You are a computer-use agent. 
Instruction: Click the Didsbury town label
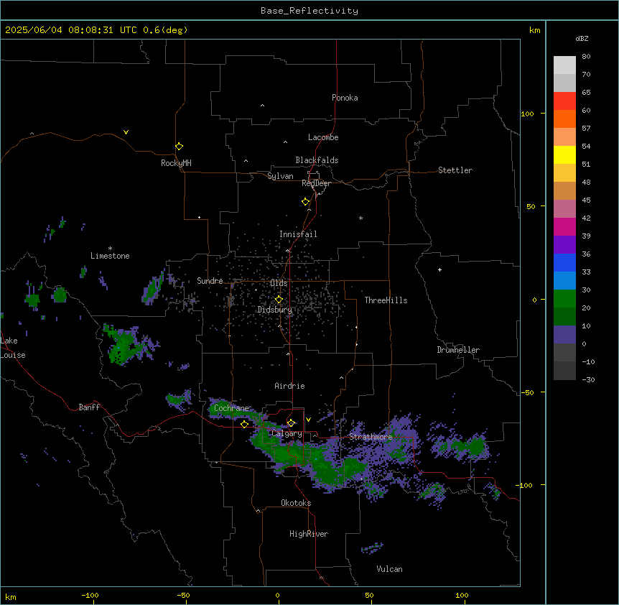click(275, 310)
